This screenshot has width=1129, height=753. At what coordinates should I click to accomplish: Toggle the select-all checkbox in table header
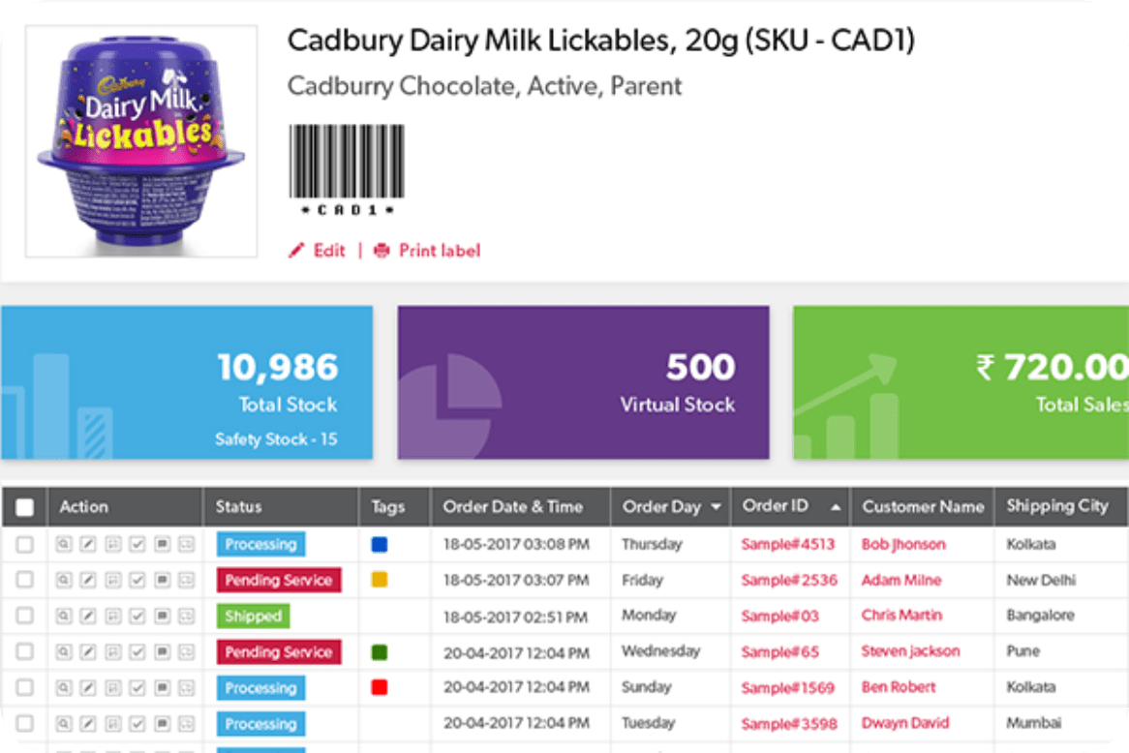click(24, 507)
